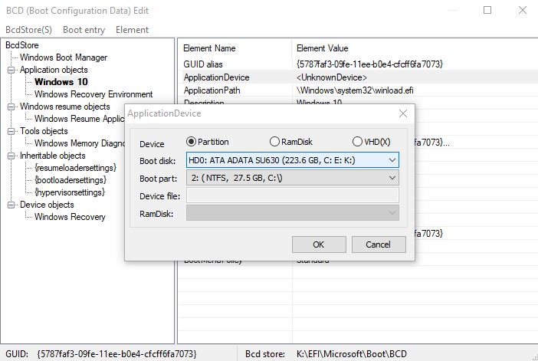Select Windows Boot Manager tree node
Screen dimensions: 538x361
click(64, 57)
